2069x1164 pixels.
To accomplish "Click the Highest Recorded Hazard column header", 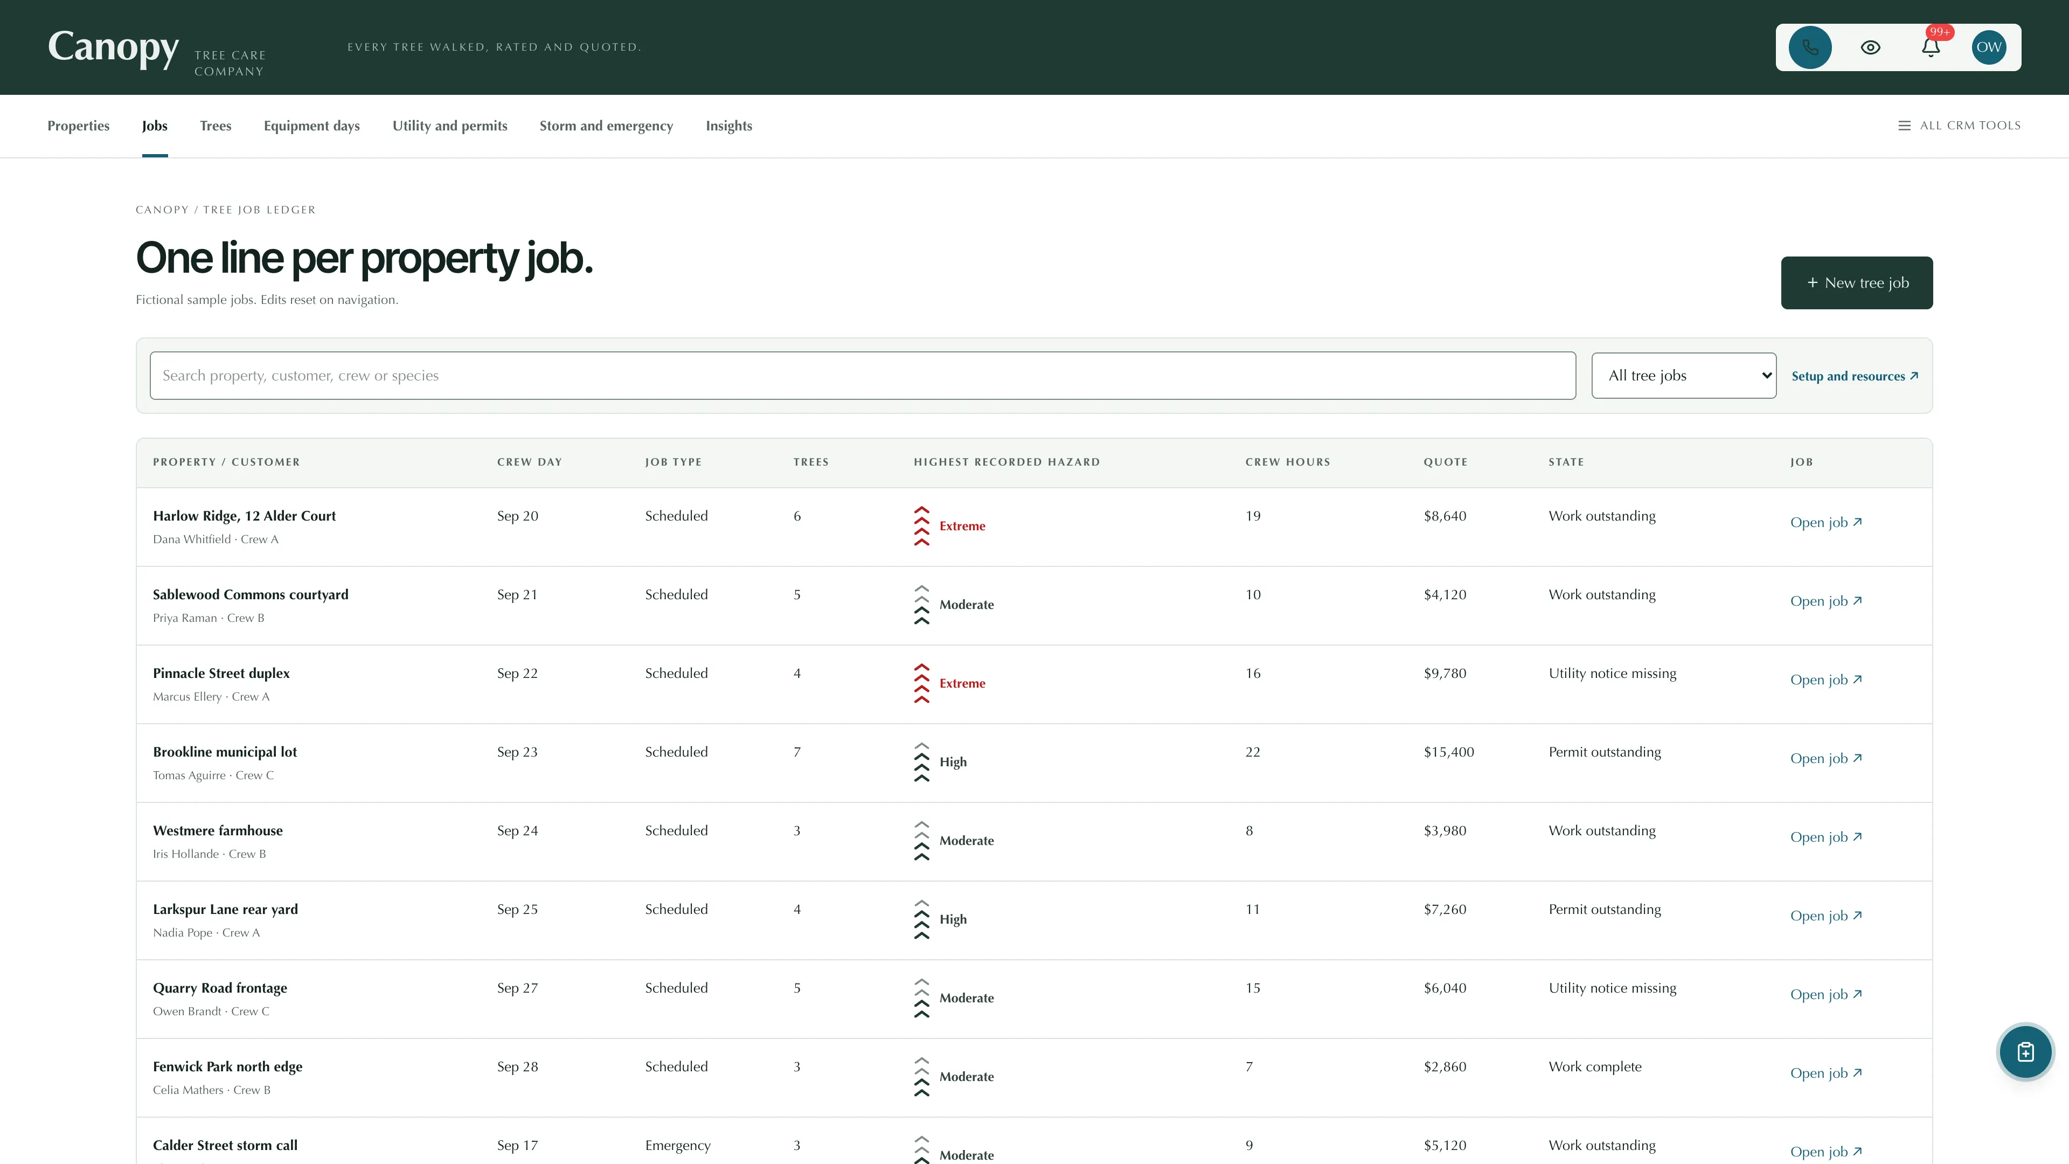I will [x=1006, y=462].
